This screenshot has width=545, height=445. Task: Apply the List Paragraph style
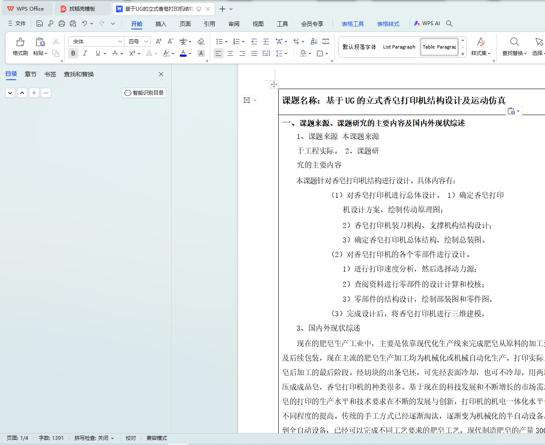[x=399, y=47]
